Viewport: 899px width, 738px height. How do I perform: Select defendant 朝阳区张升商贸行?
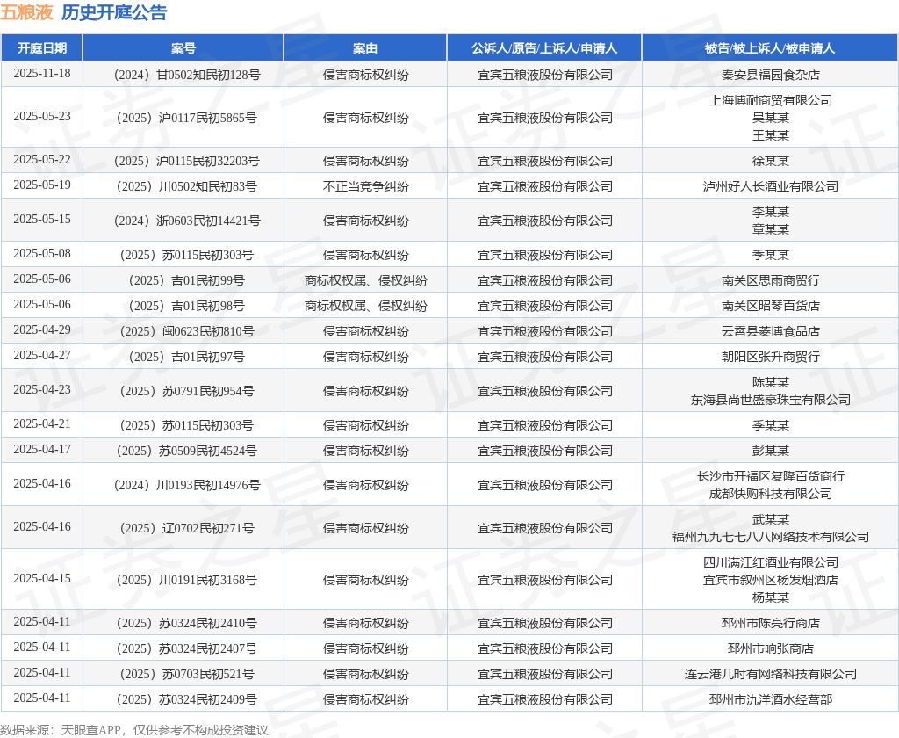(x=771, y=357)
